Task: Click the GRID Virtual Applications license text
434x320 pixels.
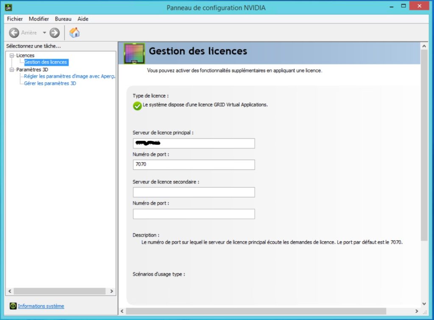Action: [x=205, y=105]
